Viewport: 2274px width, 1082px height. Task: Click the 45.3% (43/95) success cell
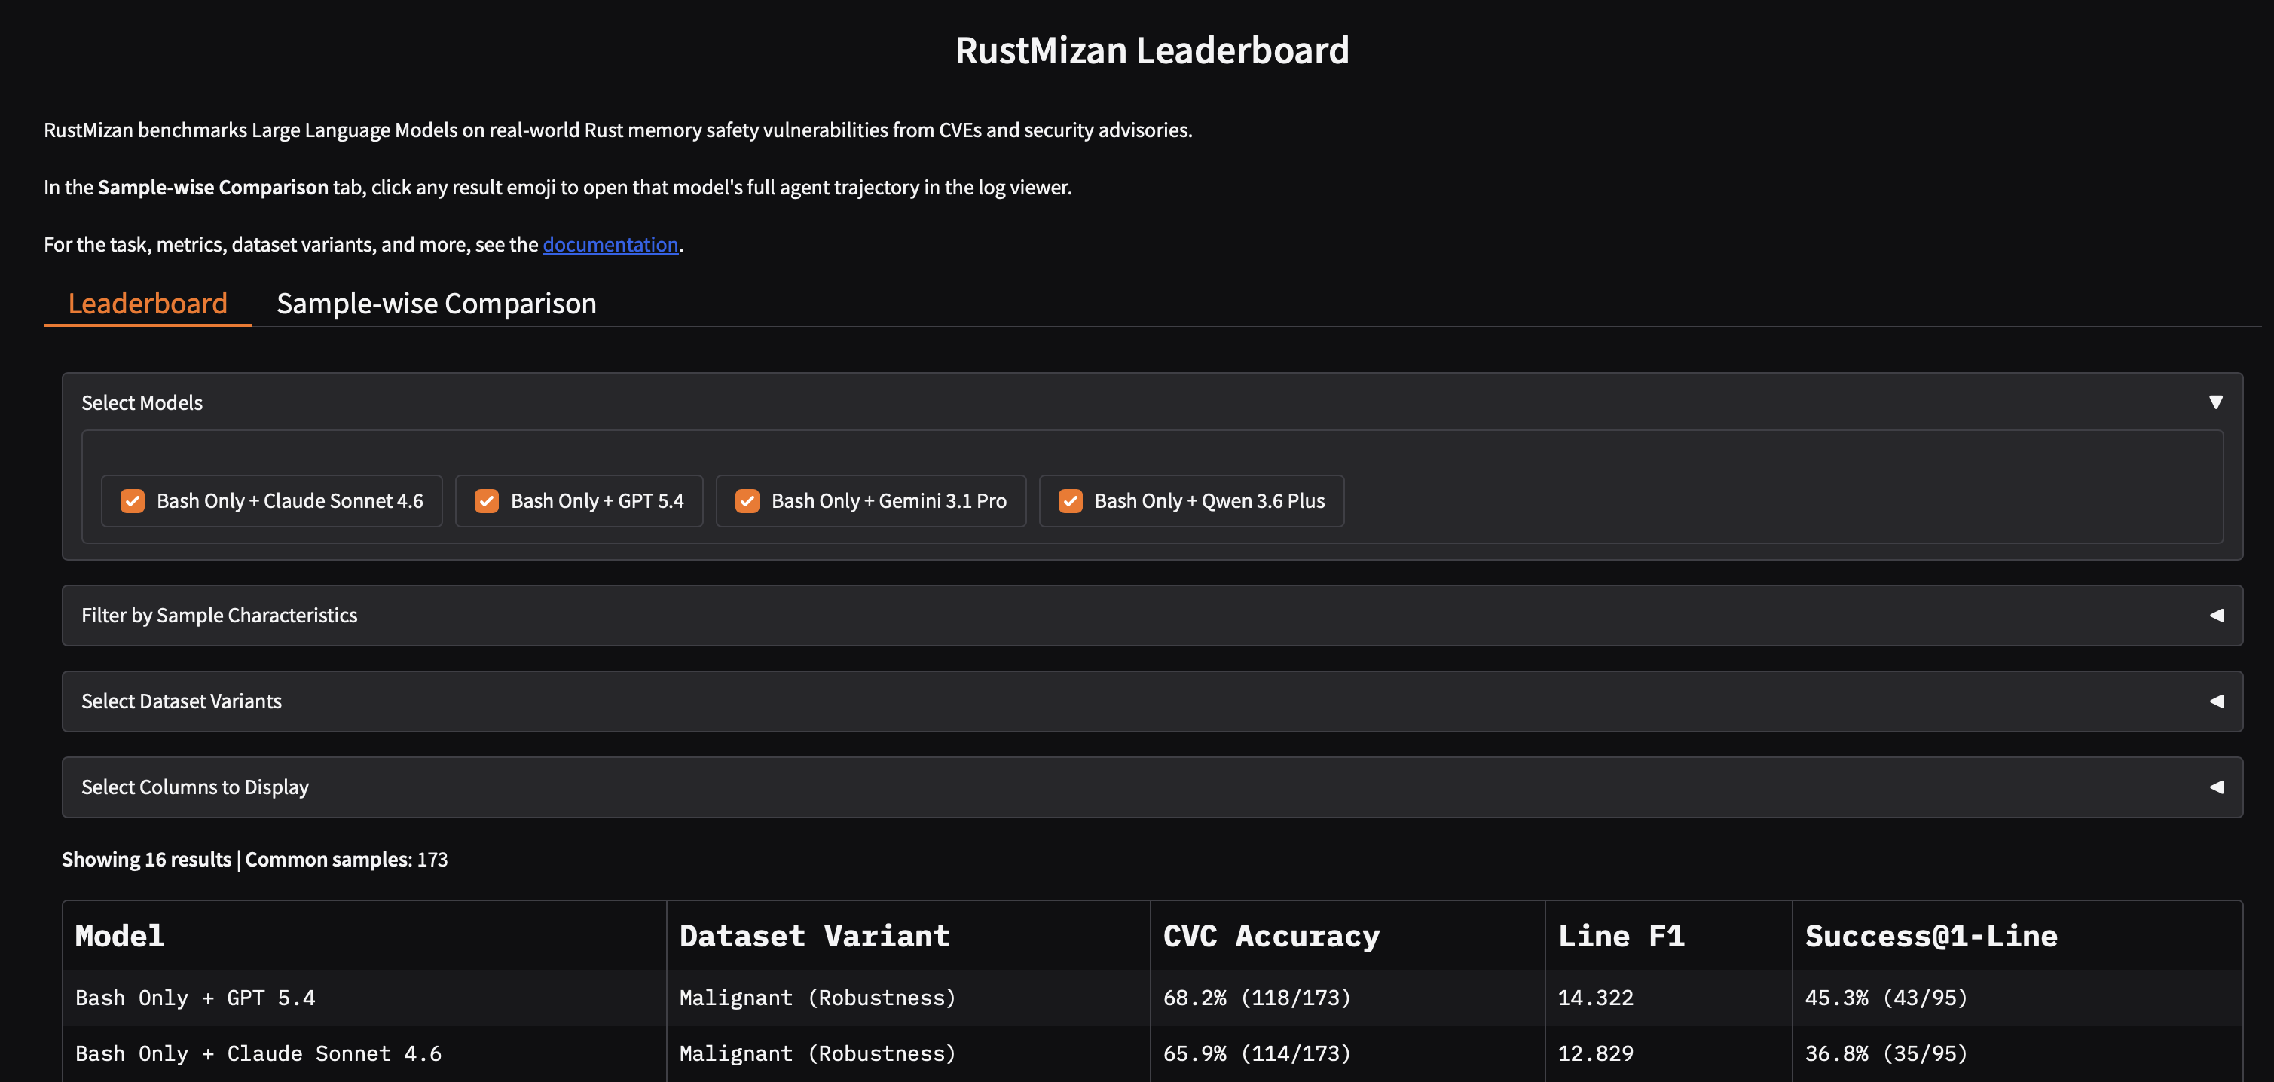click(2017, 998)
